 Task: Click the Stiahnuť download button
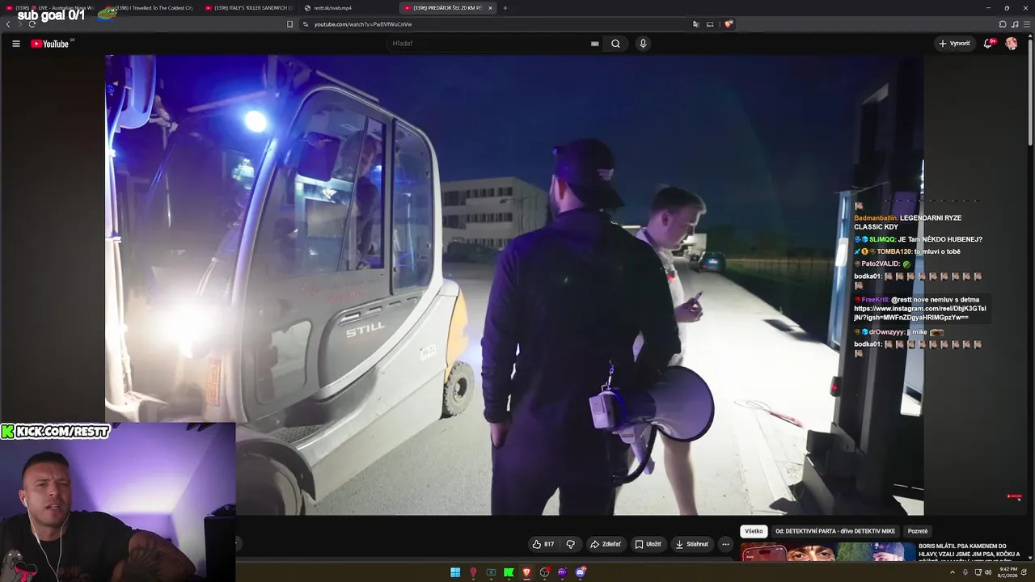(x=692, y=544)
